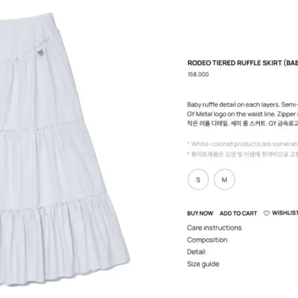
Task: Click the 158,000 price text
Action: (x=198, y=74)
